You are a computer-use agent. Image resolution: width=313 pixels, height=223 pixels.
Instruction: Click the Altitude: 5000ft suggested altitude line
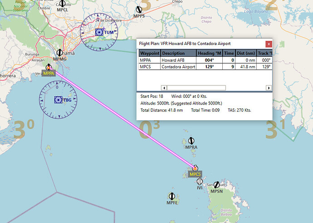pyautogui.click(x=181, y=103)
